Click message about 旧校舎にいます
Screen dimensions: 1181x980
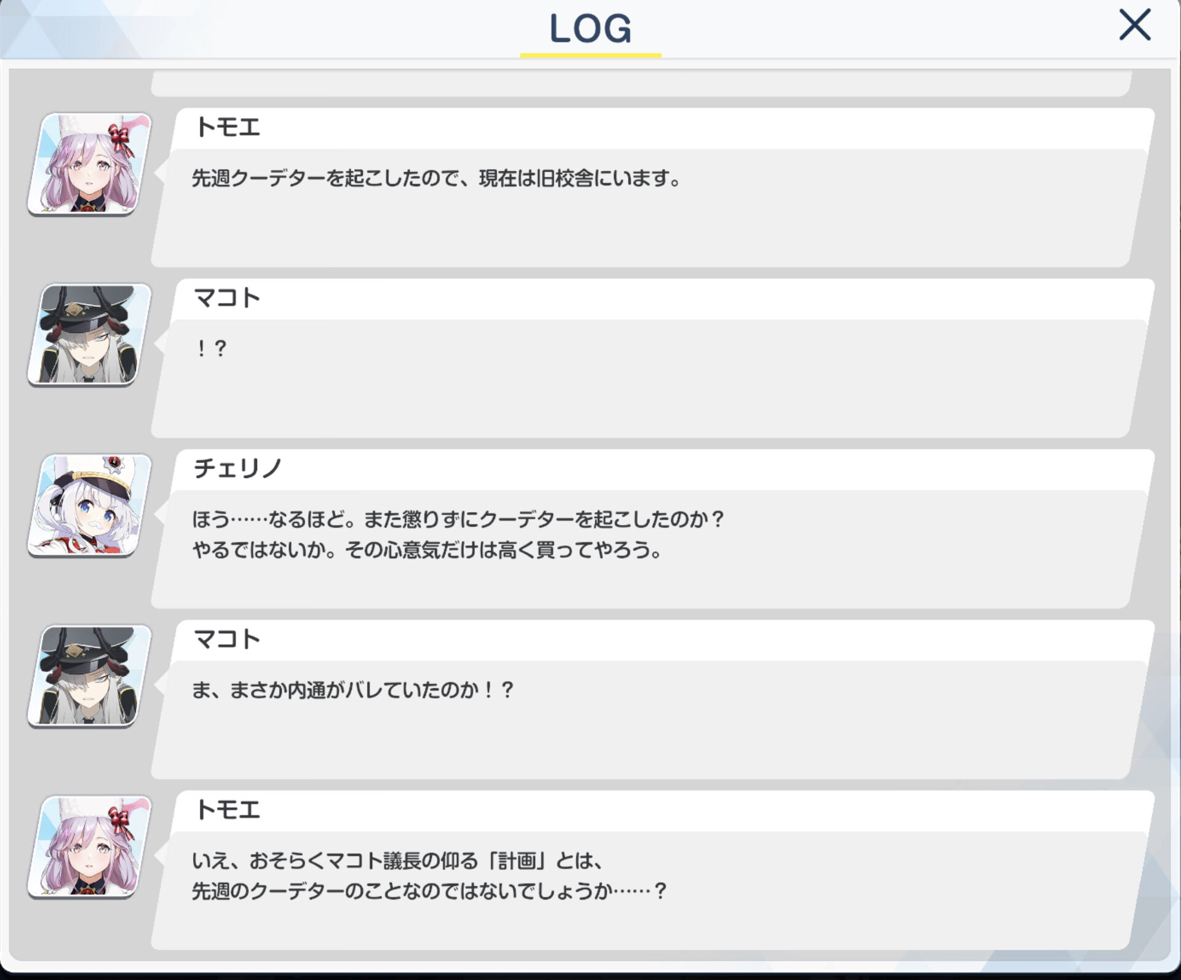coord(437,178)
